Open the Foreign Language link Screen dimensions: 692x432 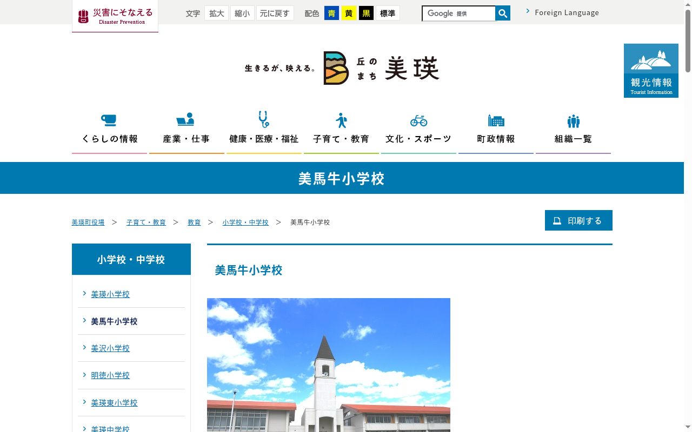pyautogui.click(x=567, y=12)
